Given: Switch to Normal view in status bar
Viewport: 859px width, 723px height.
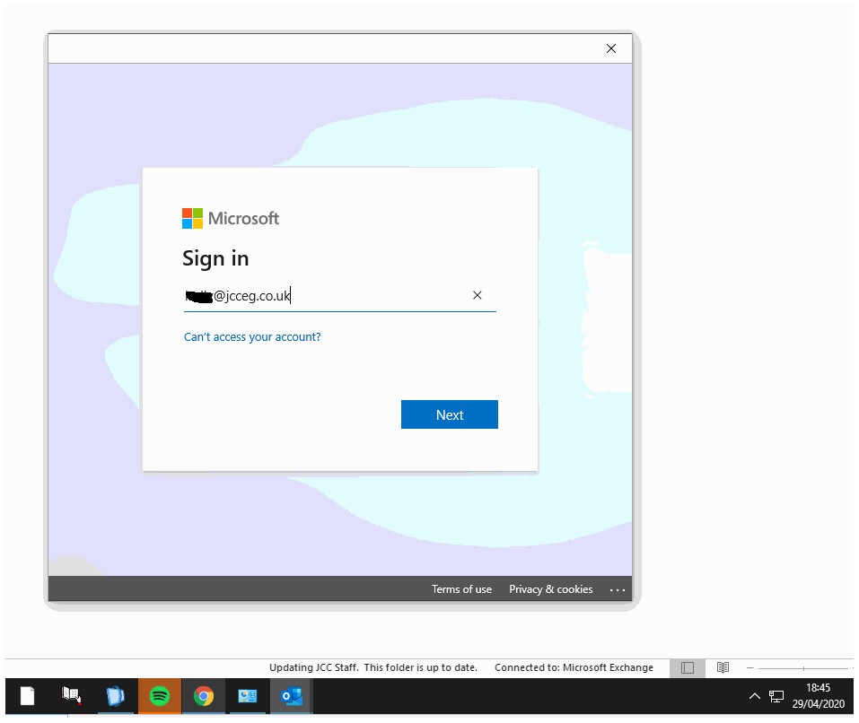Looking at the screenshot, I should 687,667.
